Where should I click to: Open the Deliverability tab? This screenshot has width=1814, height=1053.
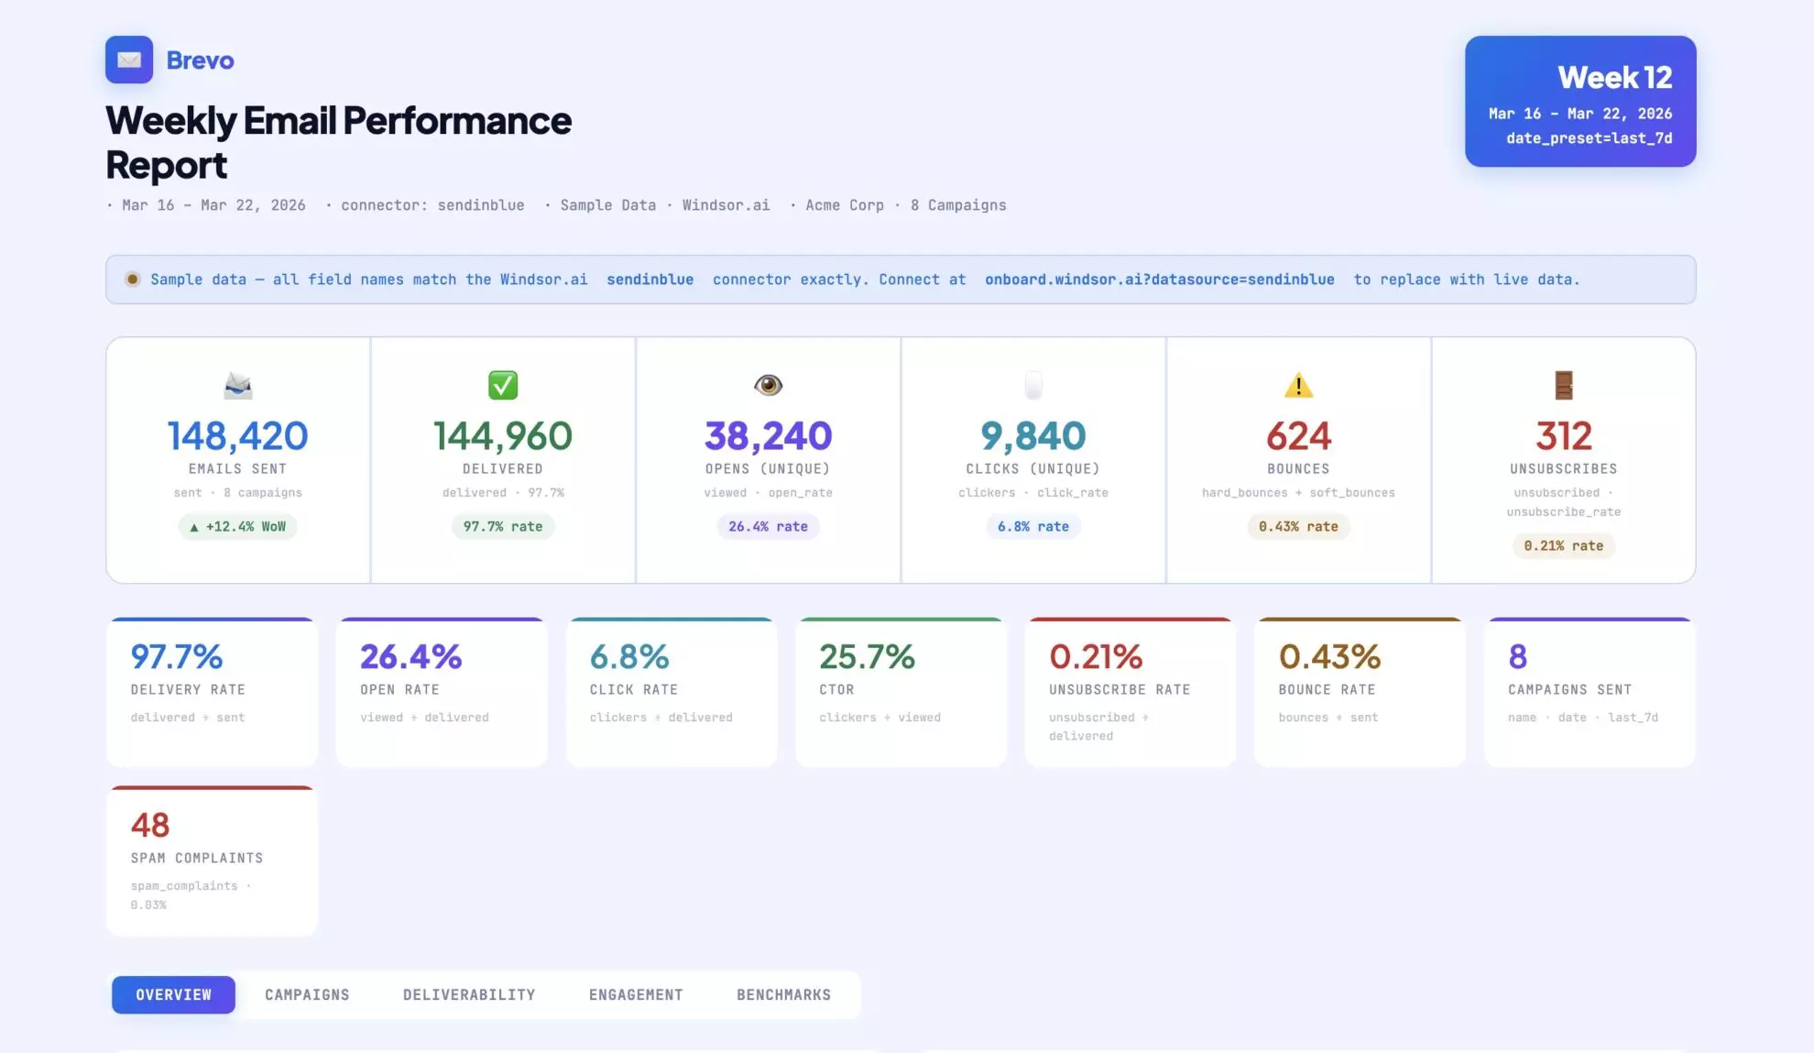[468, 994]
